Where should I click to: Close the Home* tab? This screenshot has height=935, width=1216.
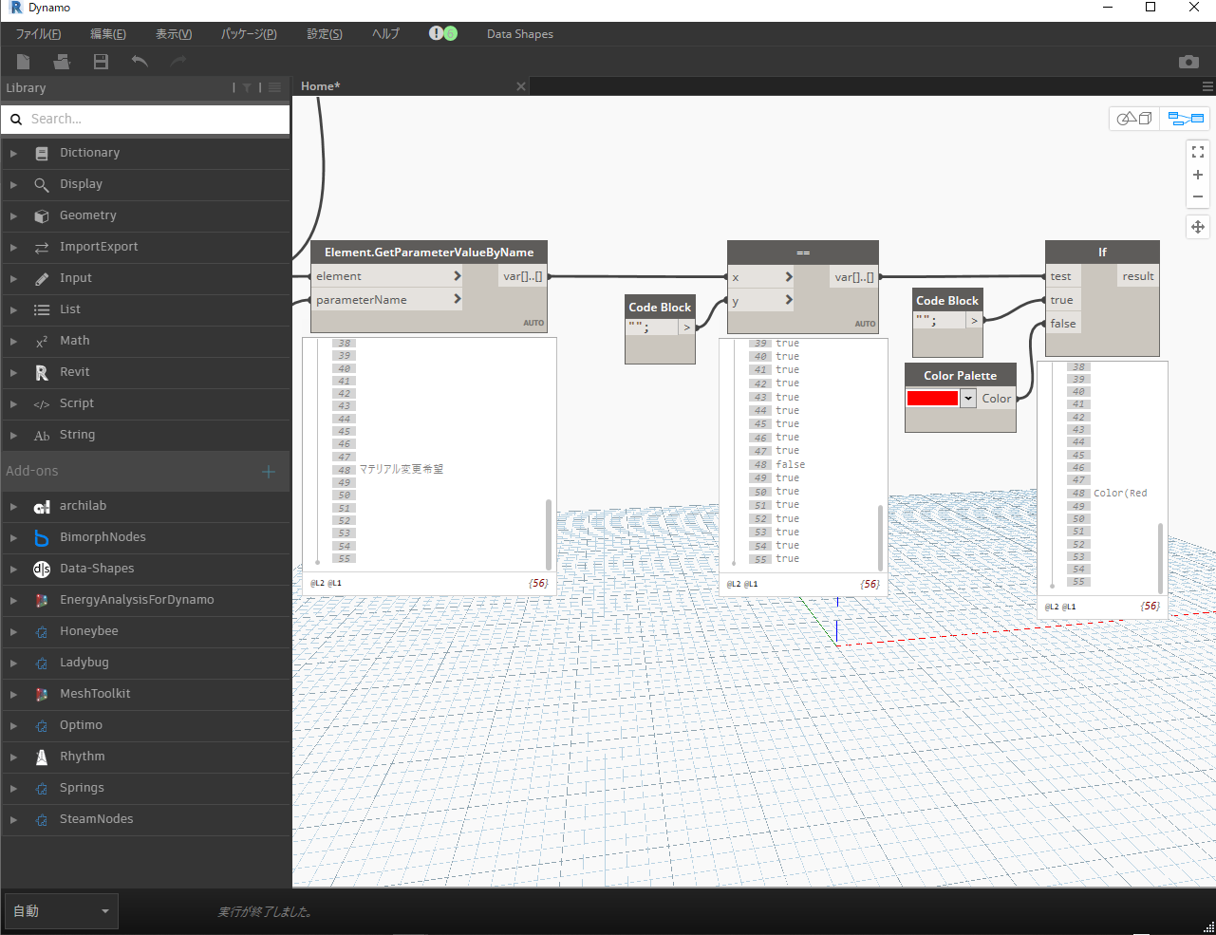[x=521, y=86]
